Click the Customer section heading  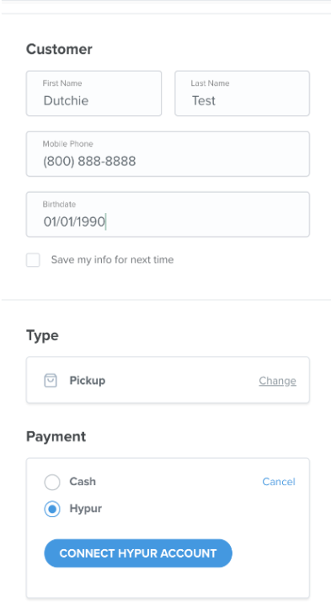59,49
